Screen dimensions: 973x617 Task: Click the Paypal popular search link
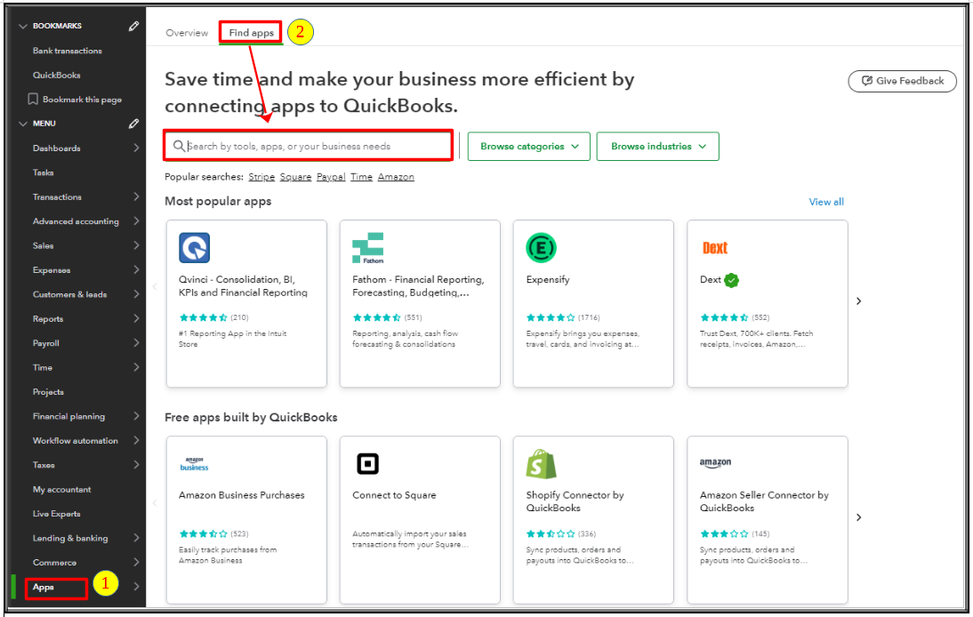(331, 177)
